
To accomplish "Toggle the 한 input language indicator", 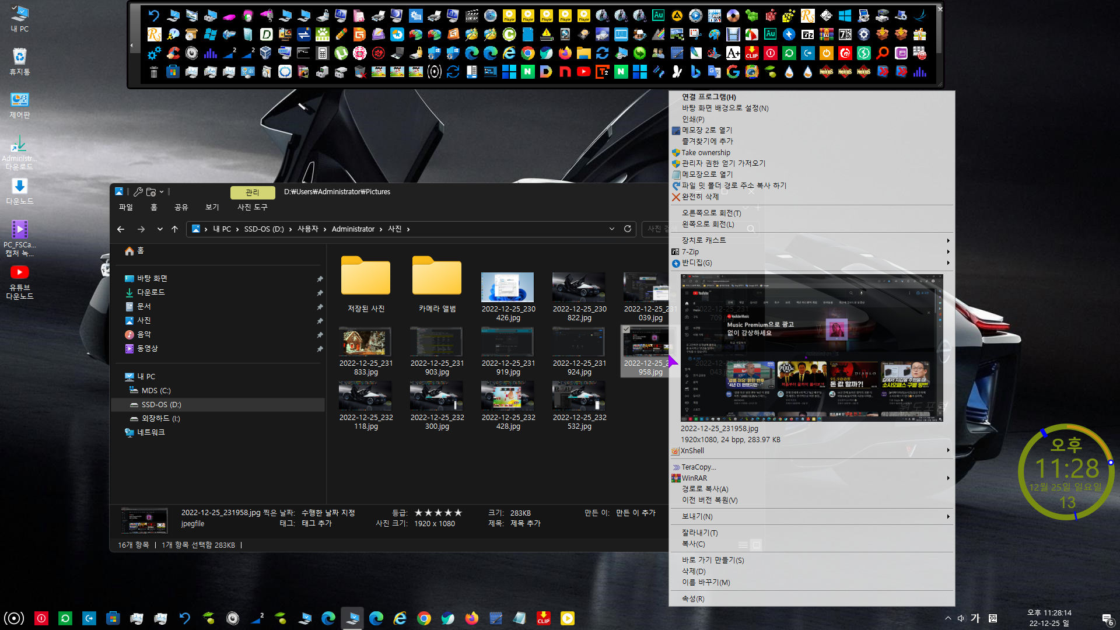I will pyautogui.click(x=993, y=618).
